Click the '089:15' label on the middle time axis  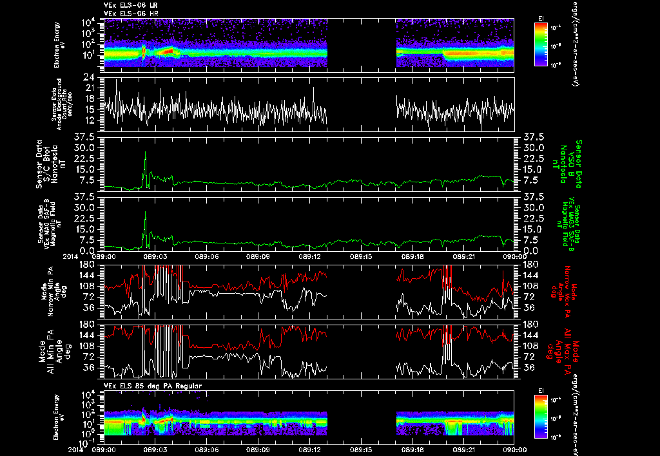(x=362, y=256)
